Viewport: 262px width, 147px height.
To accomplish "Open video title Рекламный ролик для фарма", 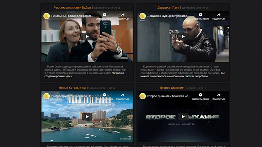I will pyautogui.click(x=72, y=16).
